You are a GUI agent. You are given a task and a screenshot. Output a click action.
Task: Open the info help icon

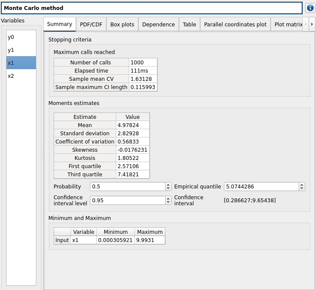(x=310, y=8)
